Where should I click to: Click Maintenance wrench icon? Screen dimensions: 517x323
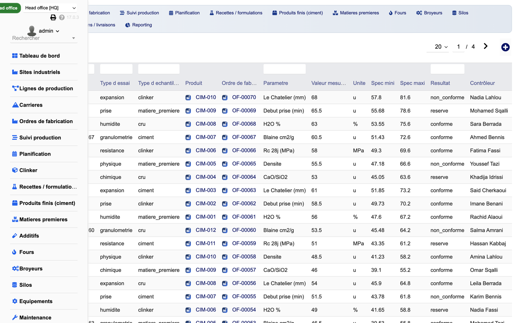(x=15, y=318)
